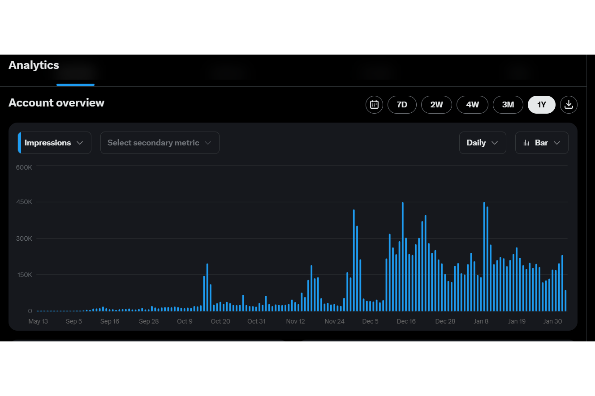Download the analytics data
Screen dimensions: 595x396
click(569, 105)
